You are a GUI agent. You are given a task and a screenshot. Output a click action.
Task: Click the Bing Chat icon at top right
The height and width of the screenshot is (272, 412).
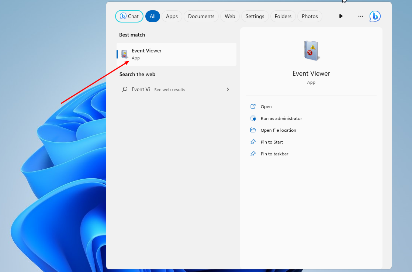(375, 16)
